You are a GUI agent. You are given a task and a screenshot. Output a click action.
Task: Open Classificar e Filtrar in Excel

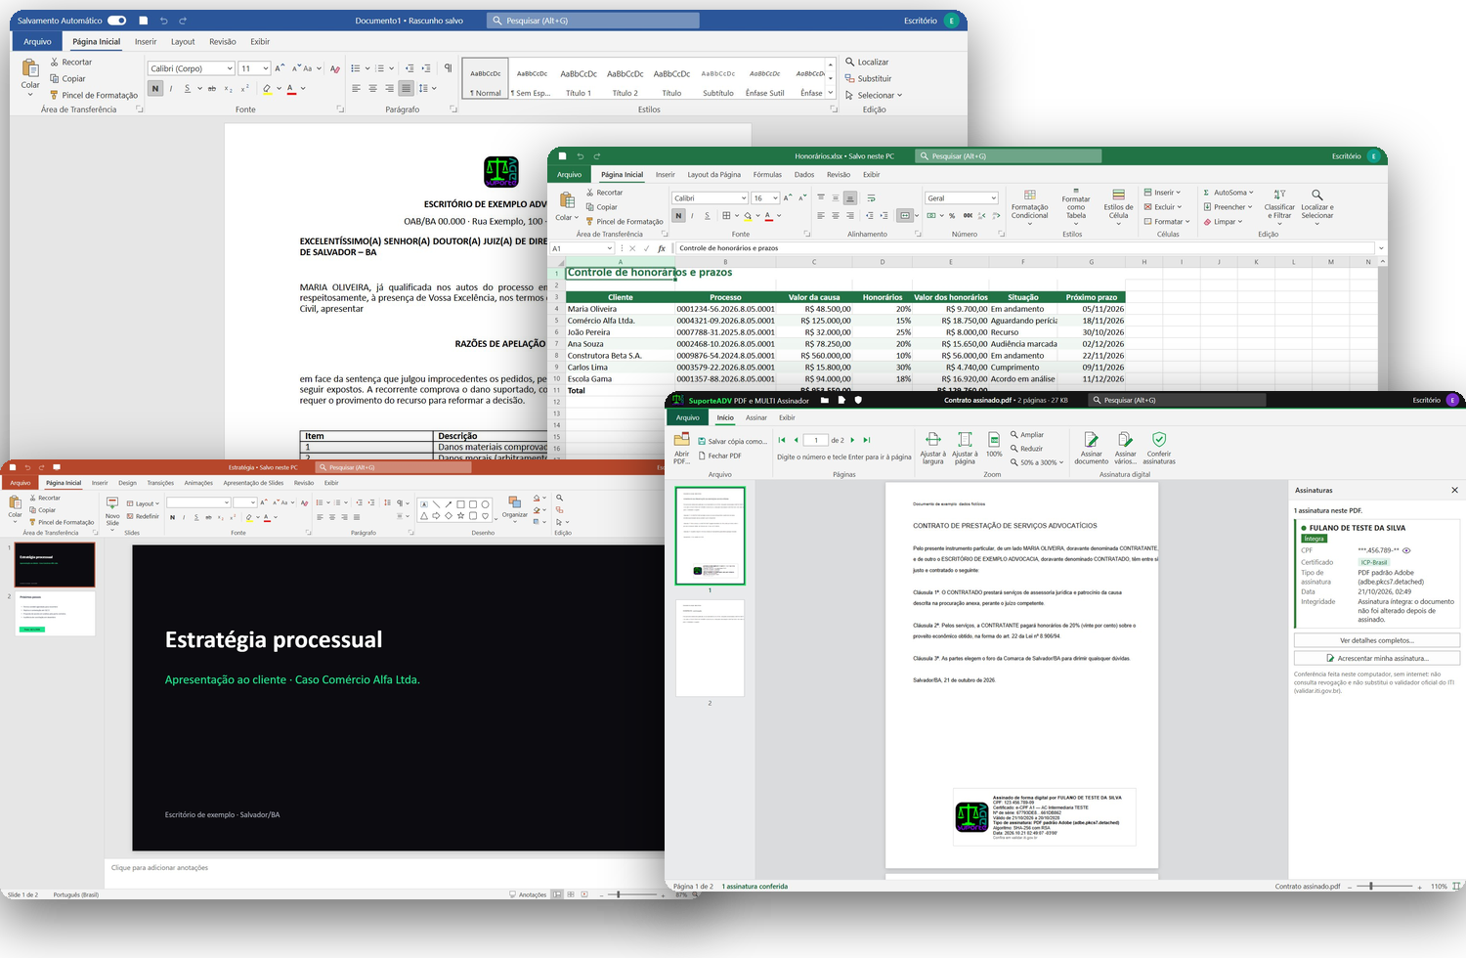click(1279, 207)
